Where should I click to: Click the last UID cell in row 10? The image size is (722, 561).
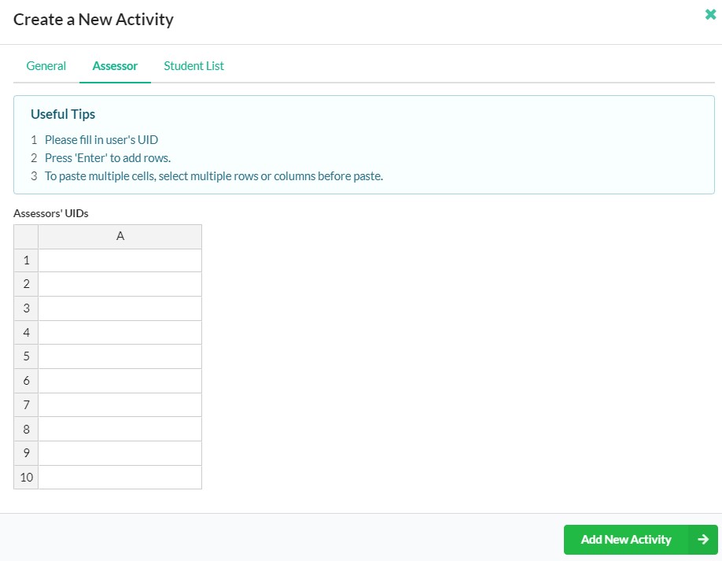pyautogui.click(x=120, y=477)
